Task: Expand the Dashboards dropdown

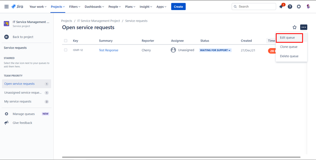Action: (94, 7)
